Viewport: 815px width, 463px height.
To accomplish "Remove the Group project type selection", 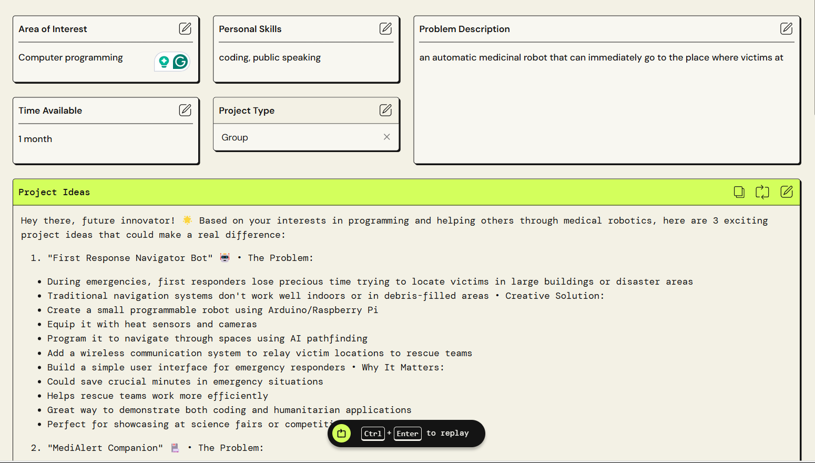I will tap(386, 137).
